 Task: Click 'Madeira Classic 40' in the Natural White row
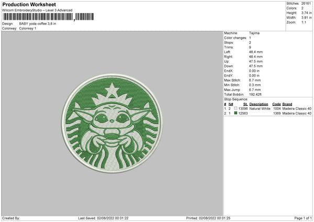(297, 108)
